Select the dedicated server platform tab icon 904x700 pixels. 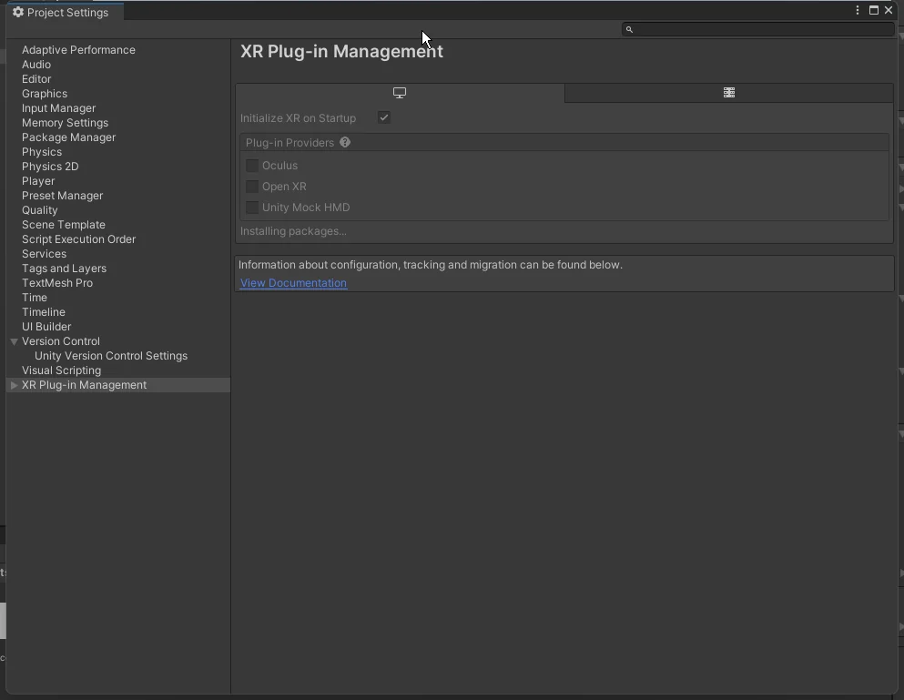pyautogui.click(x=729, y=93)
